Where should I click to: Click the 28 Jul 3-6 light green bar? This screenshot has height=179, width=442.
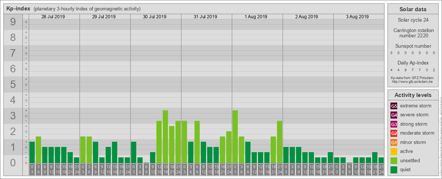point(38,150)
